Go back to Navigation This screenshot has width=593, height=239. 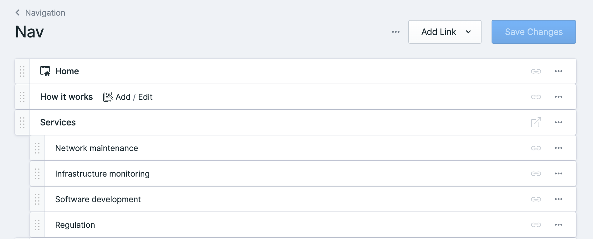pyautogui.click(x=39, y=13)
